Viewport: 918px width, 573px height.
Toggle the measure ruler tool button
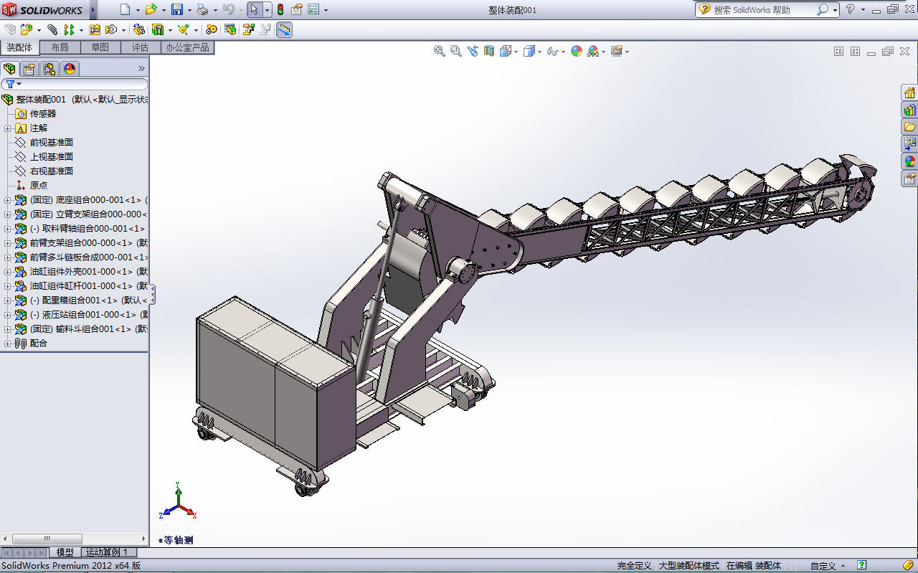(284, 29)
